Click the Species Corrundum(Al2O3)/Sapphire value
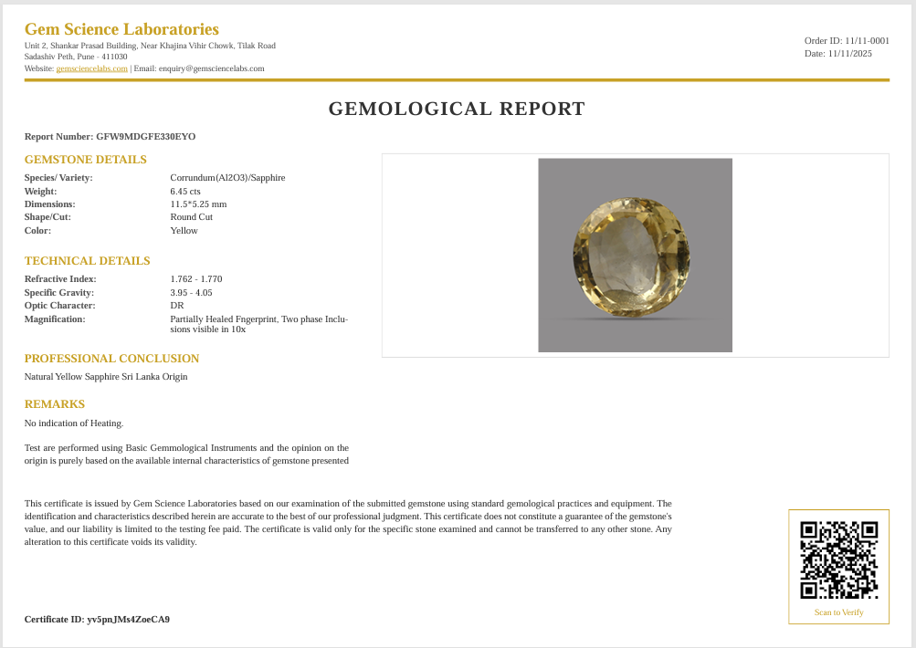This screenshot has width=916, height=648. 227,178
